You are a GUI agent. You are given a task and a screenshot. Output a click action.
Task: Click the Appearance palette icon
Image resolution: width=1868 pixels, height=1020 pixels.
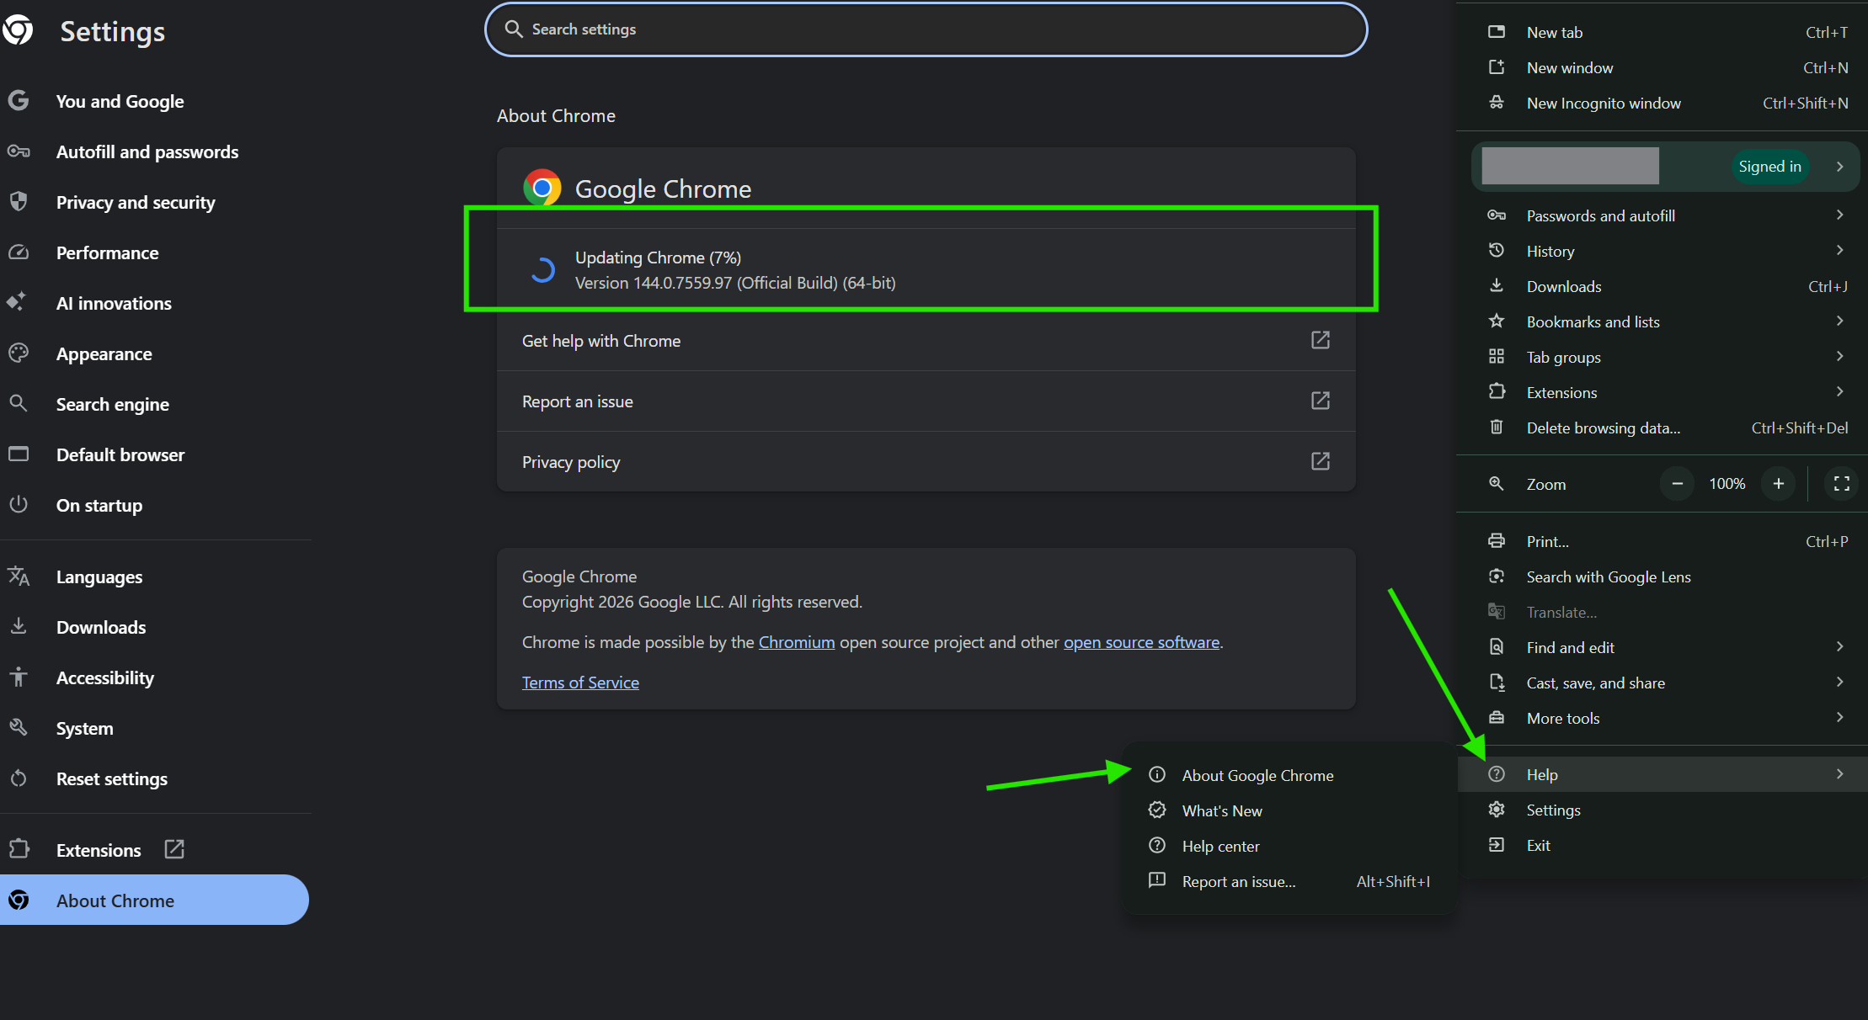tap(19, 353)
